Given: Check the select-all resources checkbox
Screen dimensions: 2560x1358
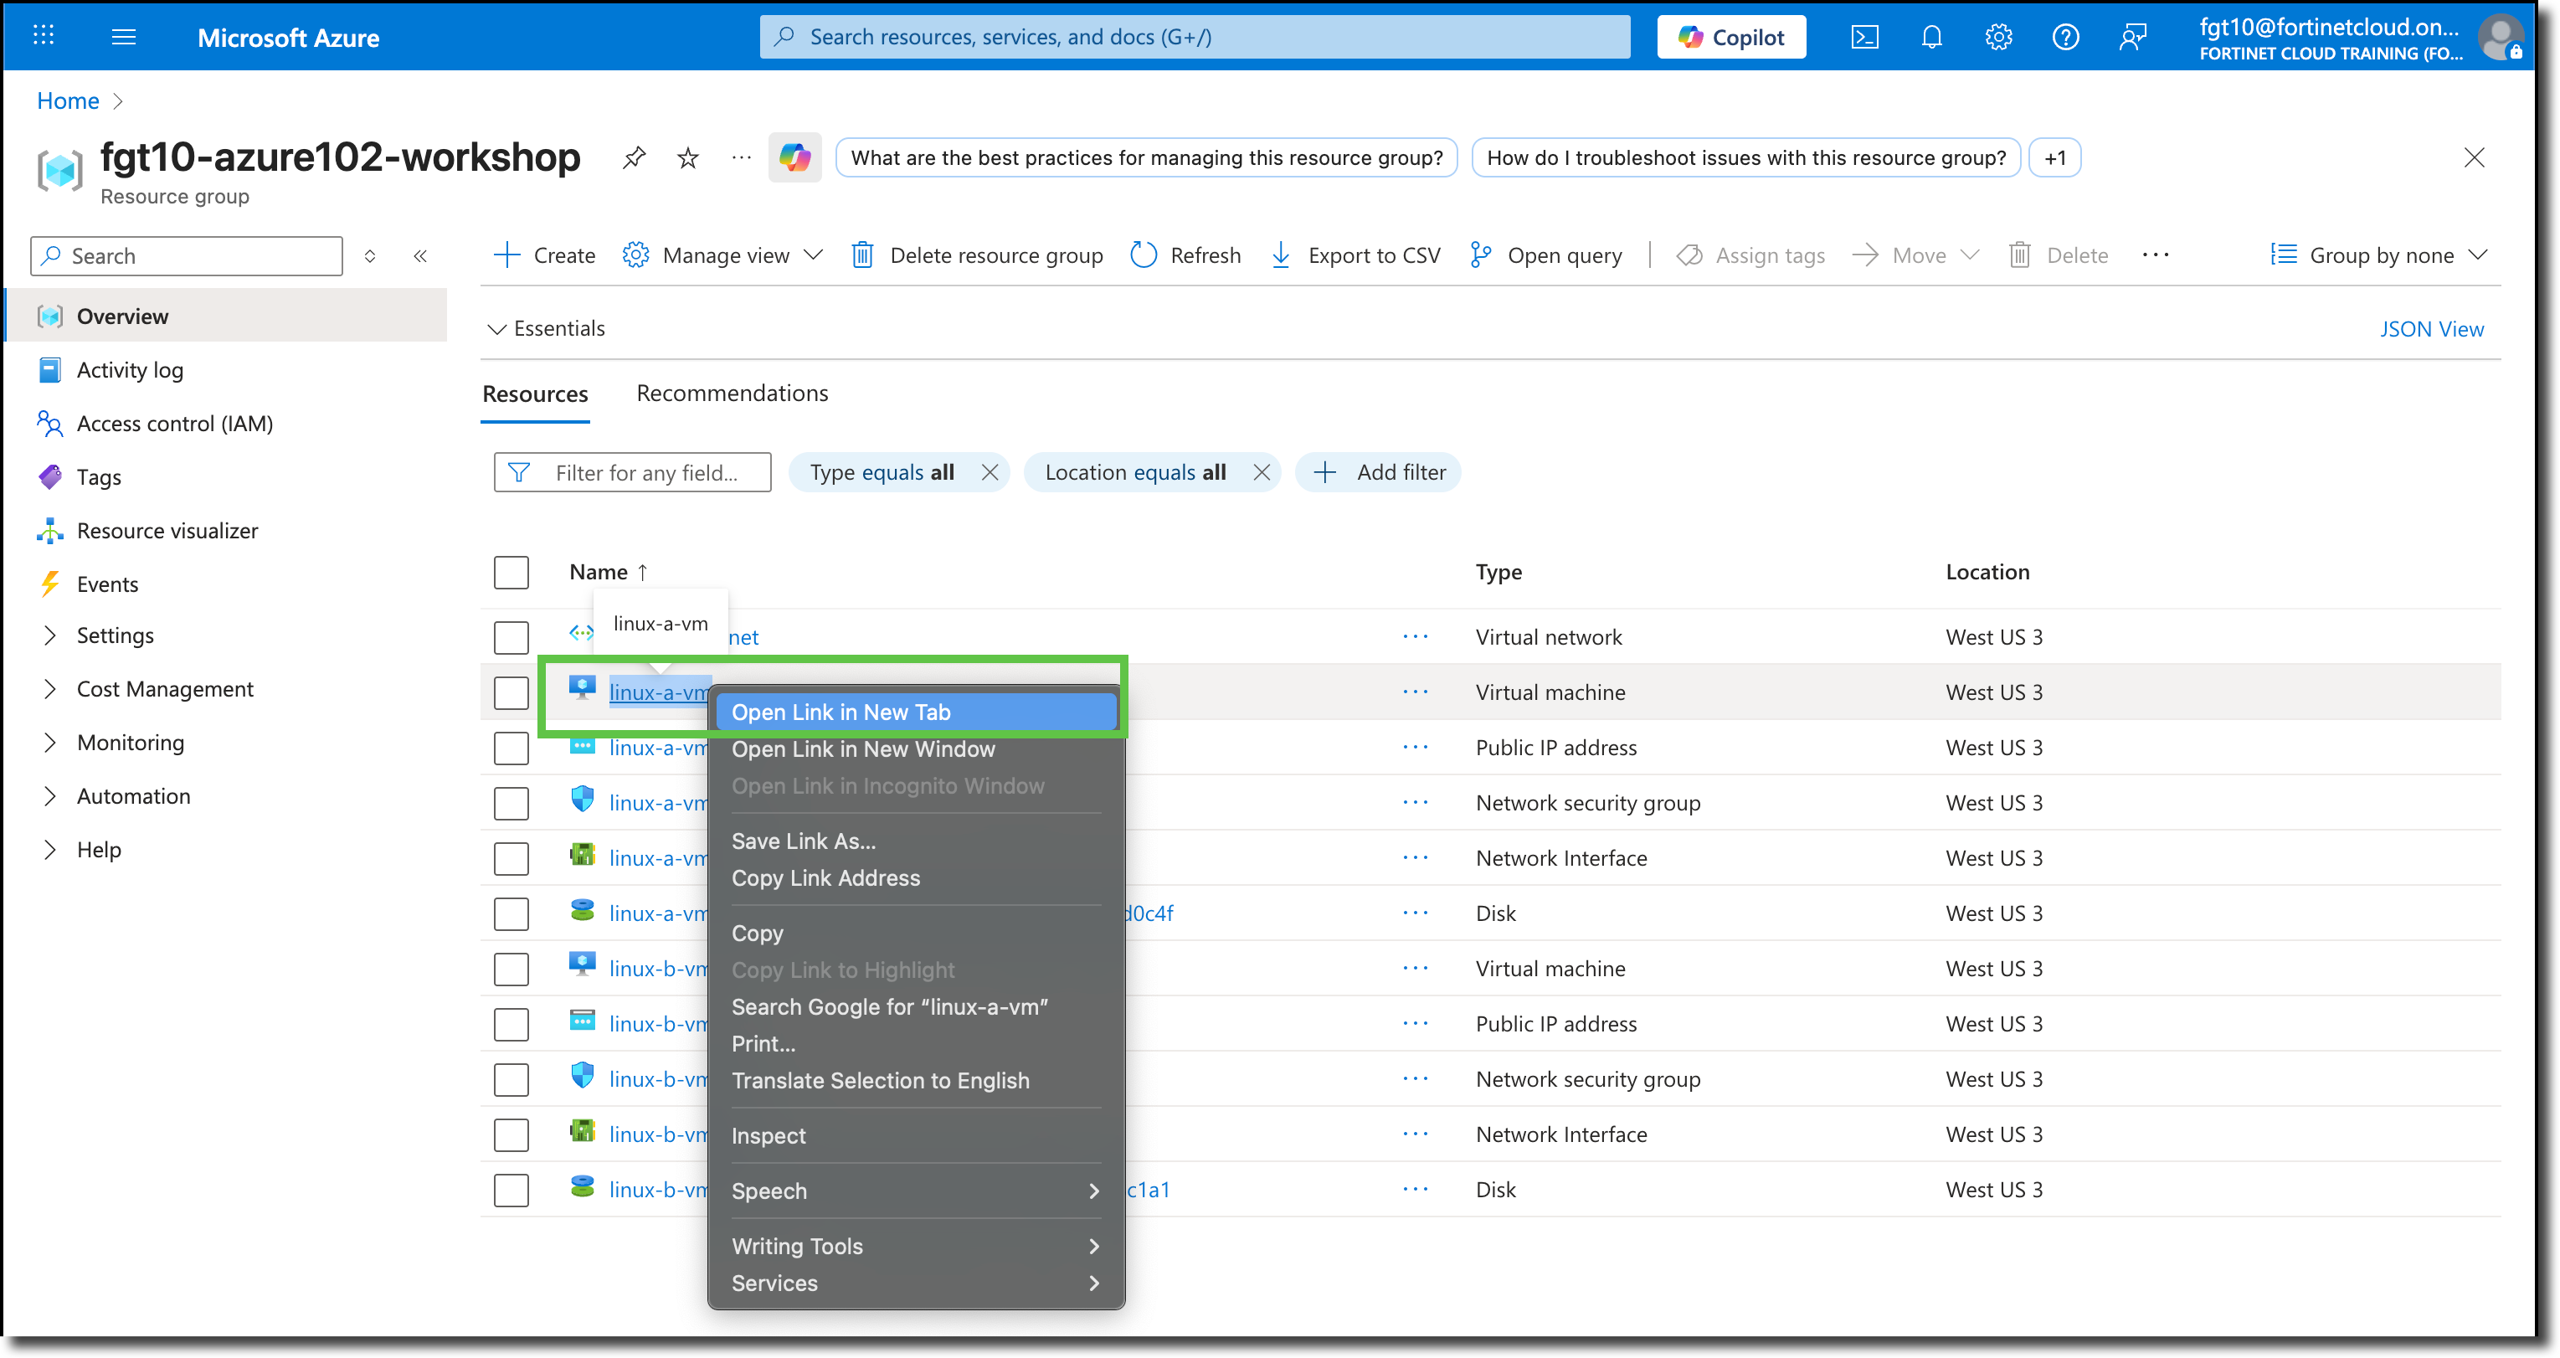Looking at the screenshot, I should 511,572.
